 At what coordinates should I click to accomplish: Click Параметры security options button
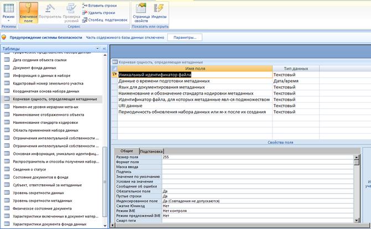(184, 38)
